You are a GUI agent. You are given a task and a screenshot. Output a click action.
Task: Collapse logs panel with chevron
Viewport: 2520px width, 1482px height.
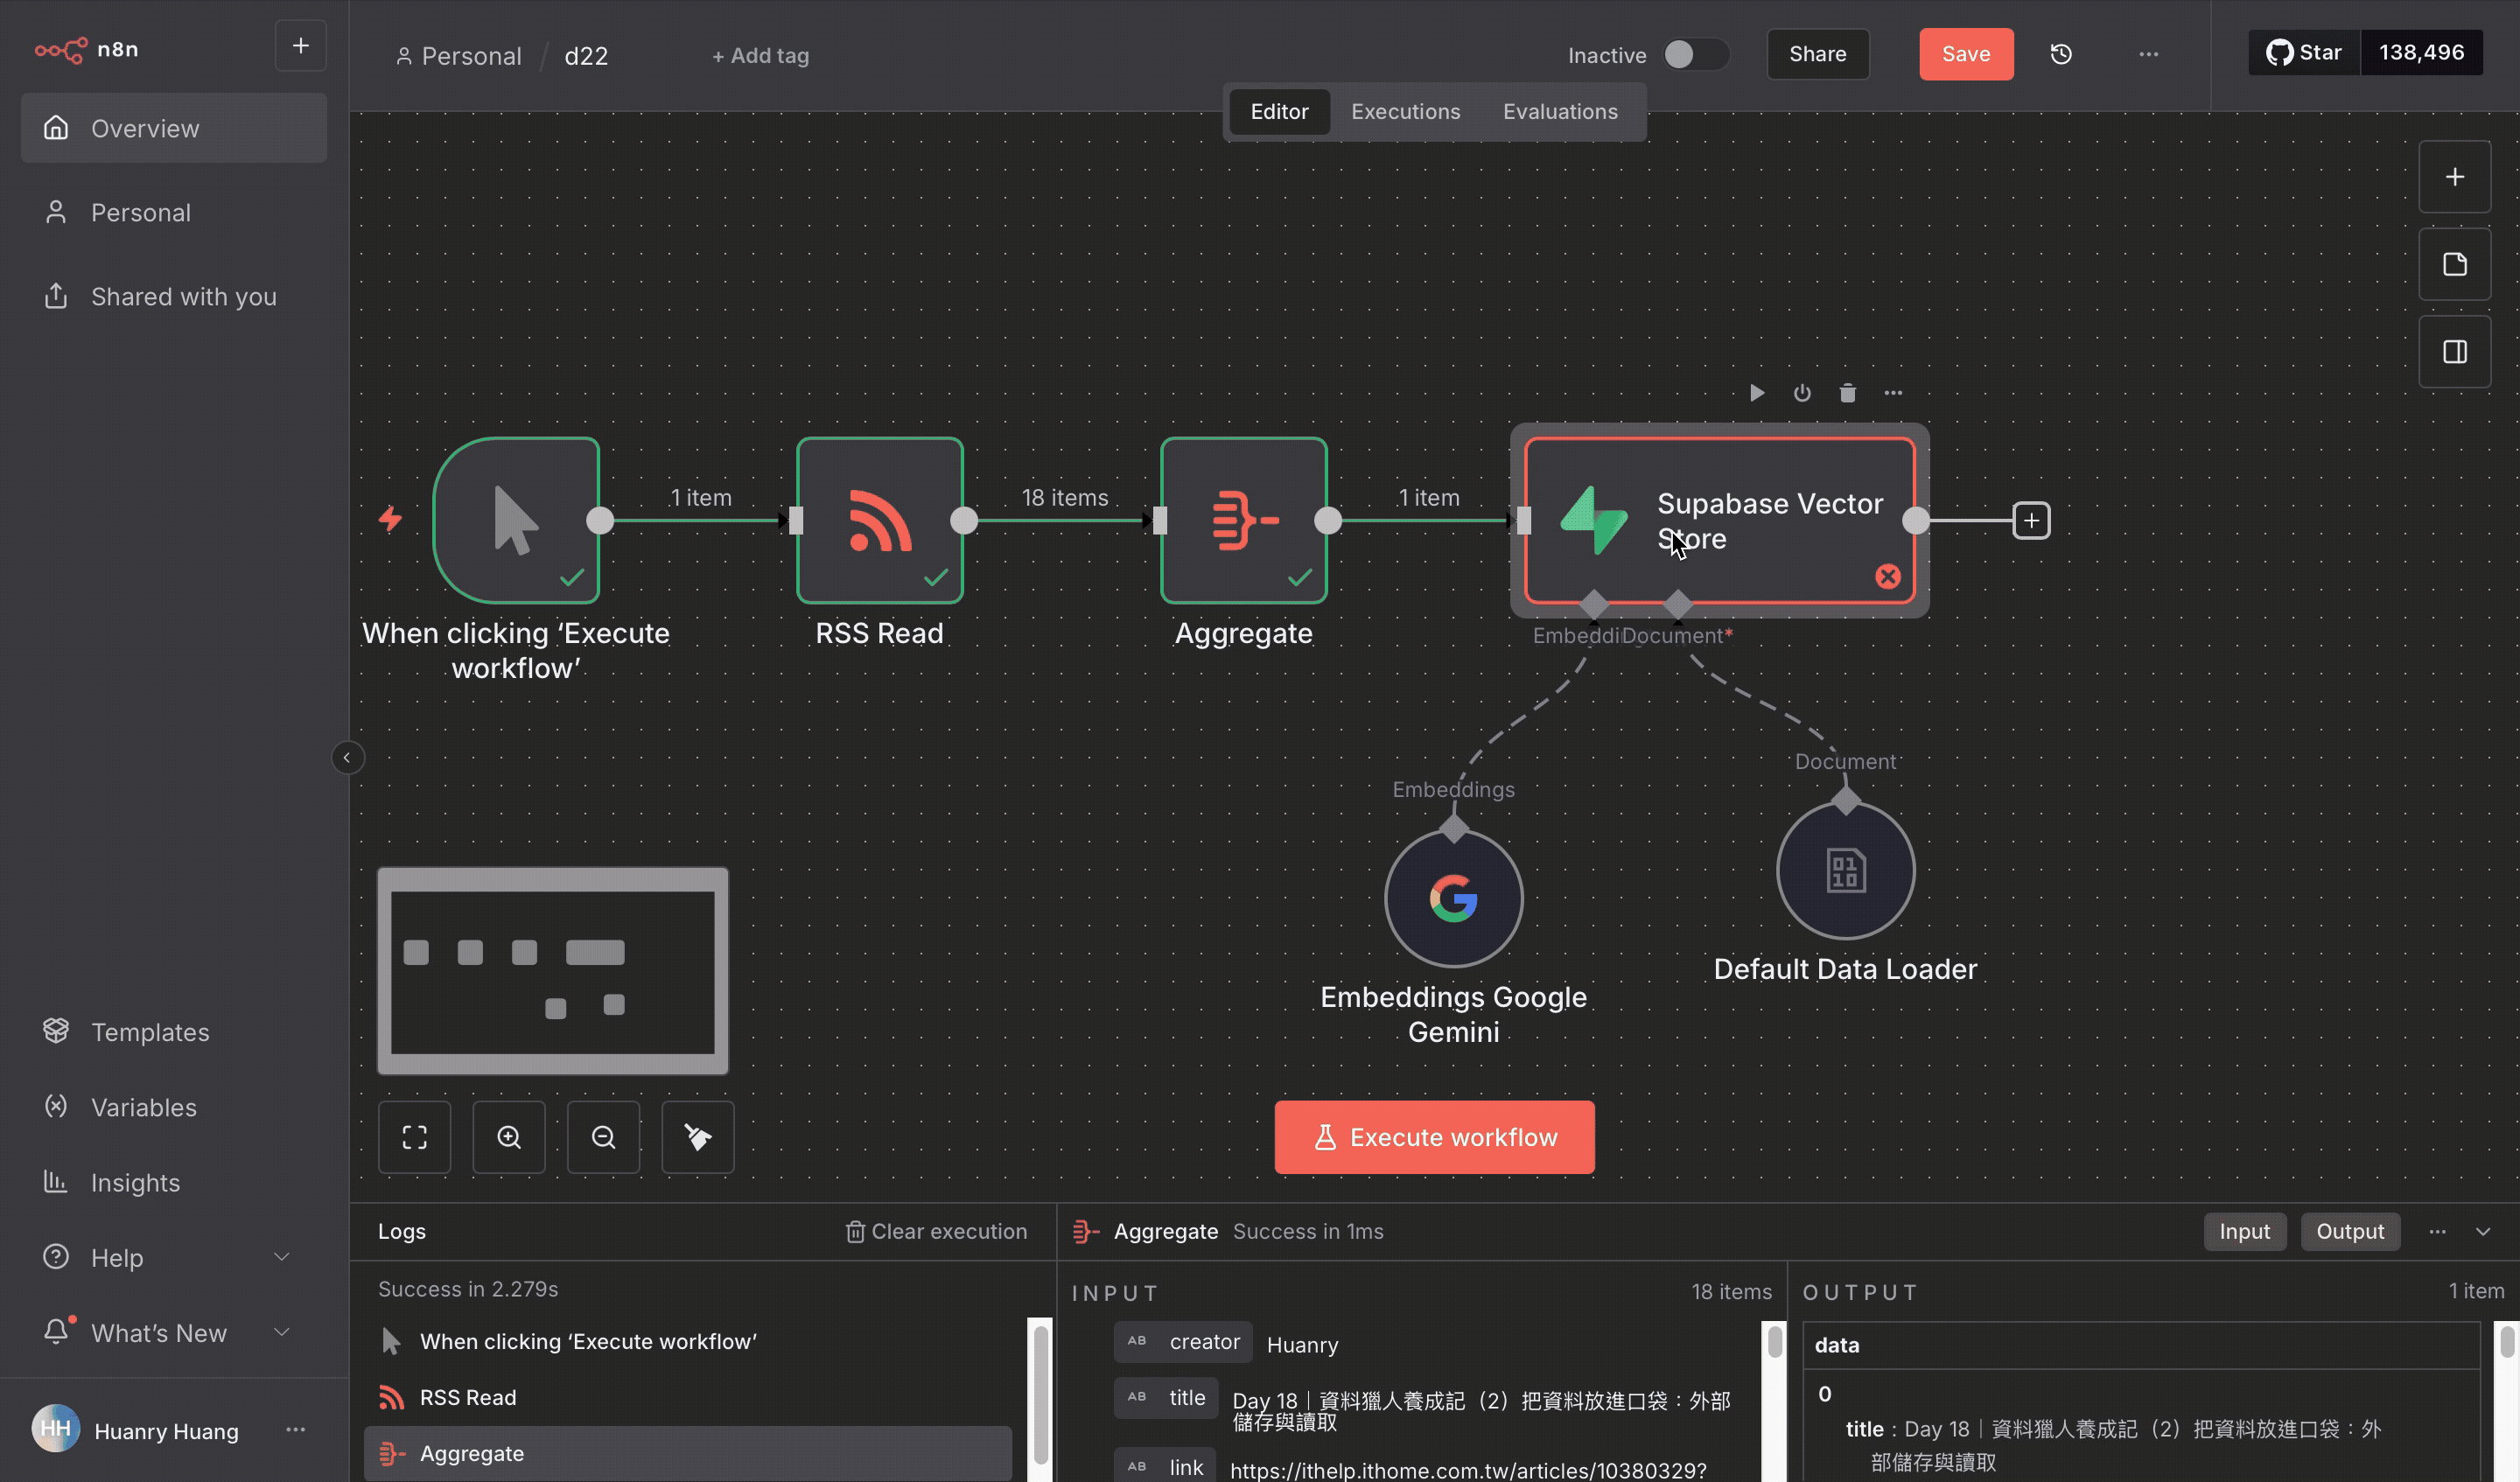pyautogui.click(x=2482, y=1231)
